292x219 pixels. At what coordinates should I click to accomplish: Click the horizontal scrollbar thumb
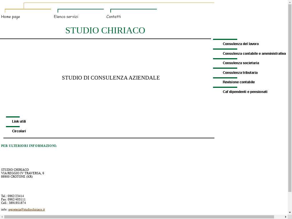pos(139,217)
